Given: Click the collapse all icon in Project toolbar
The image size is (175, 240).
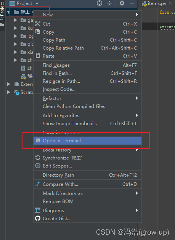Looking at the screenshot, I should coord(109,3).
